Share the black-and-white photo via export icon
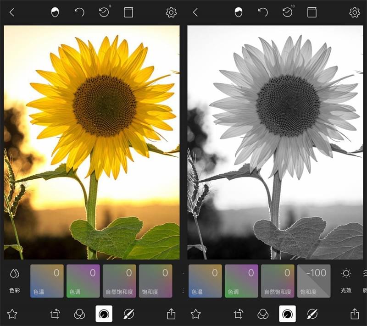367x326 pixels. pyautogui.click(x=355, y=314)
